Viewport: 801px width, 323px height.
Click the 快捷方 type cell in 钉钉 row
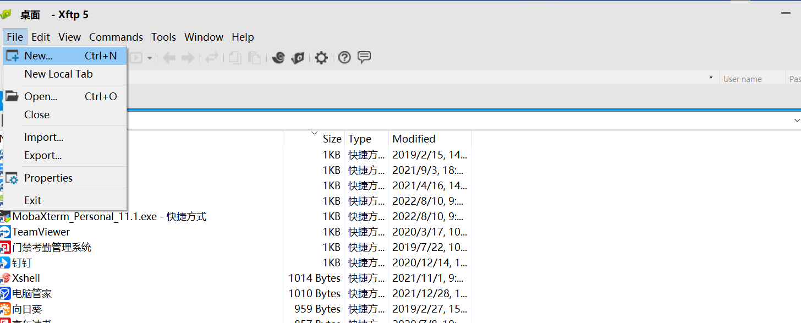coord(366,263)
